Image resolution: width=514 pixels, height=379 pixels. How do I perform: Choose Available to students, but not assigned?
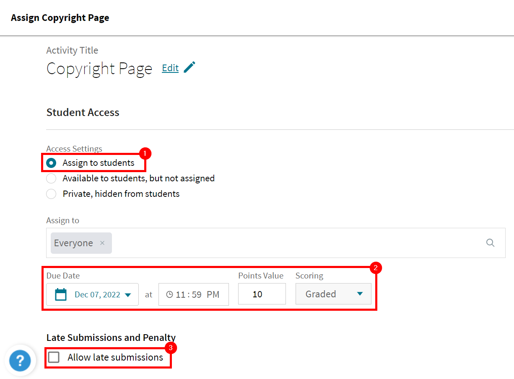(51, 178)
